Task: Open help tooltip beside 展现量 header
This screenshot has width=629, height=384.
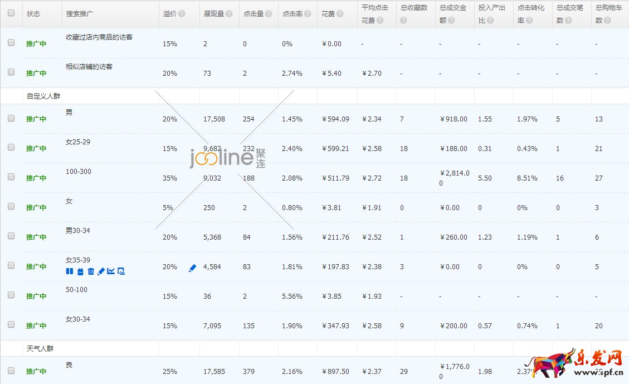Action: pos(228,13)
